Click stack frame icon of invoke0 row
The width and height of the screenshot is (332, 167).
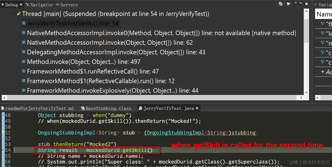tap(24, 33)
